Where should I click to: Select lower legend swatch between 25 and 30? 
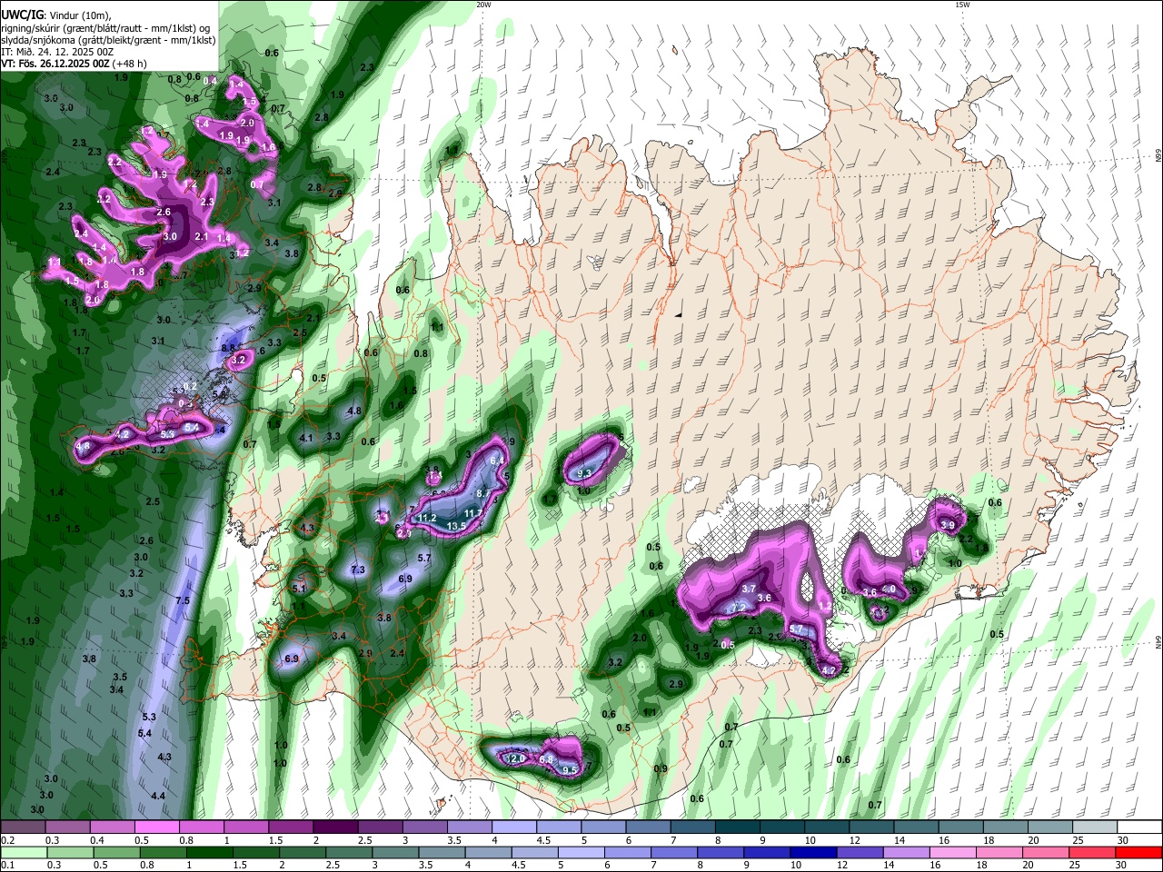(x=1092, y=852)
